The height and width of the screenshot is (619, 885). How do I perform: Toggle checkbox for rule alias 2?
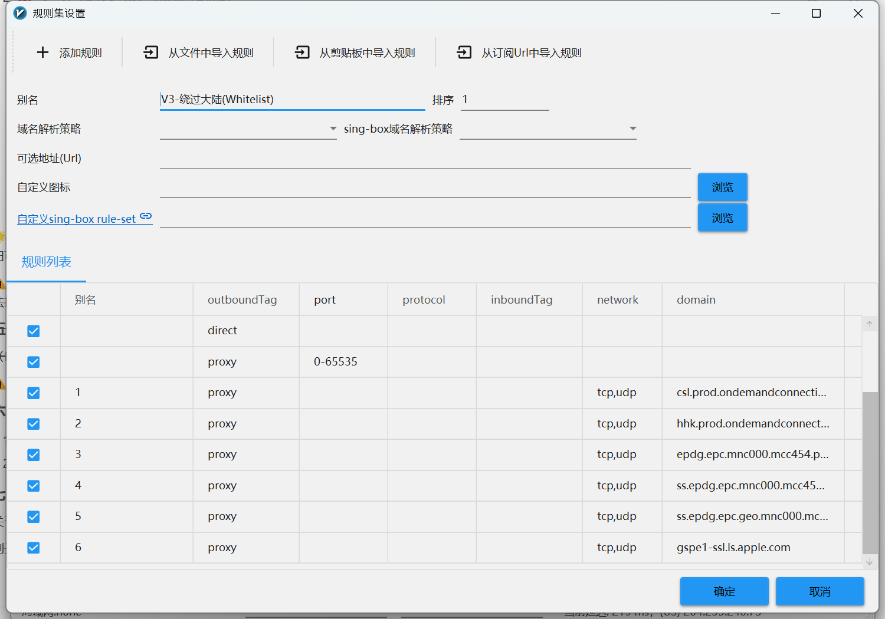(34, 424)
